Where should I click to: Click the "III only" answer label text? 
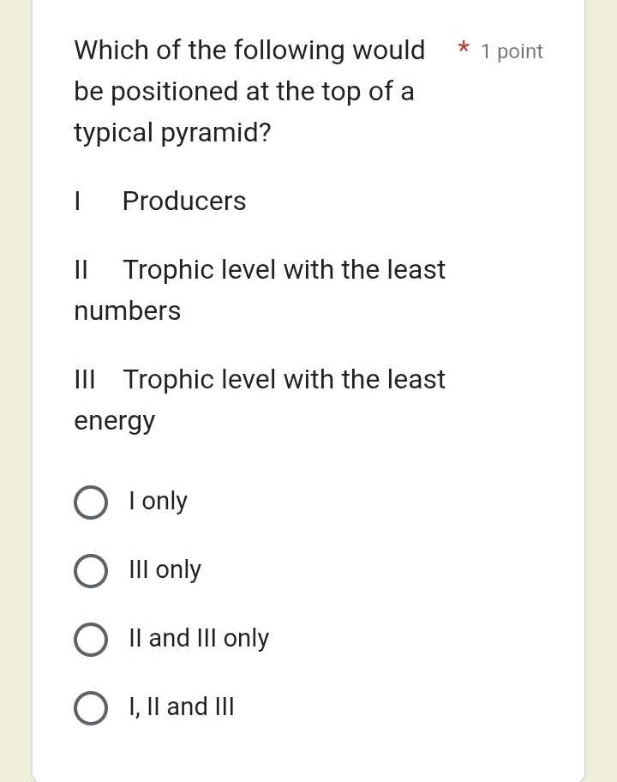pos(165,570)
